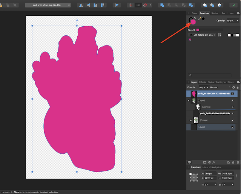Collapse the expanded (Layer) row
This screenshot has width=241, height=194.
[189, 101]
